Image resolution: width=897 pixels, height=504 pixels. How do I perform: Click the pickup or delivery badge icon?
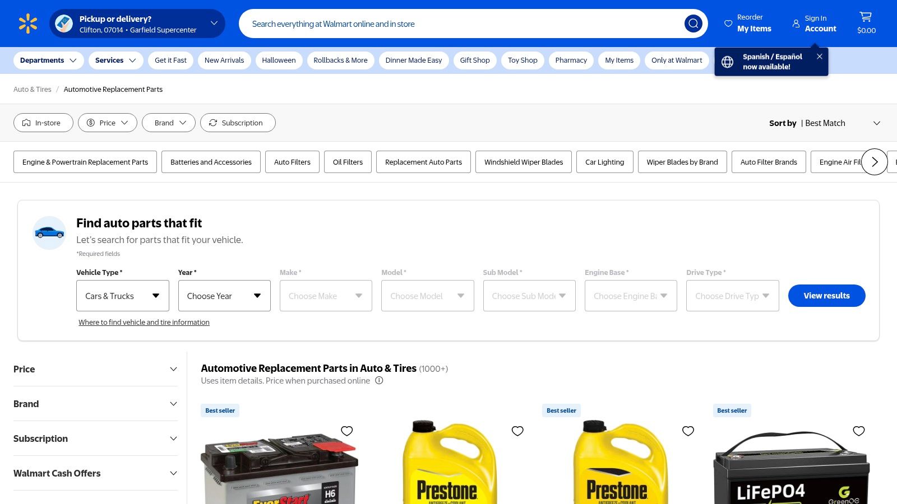(64, 24)
